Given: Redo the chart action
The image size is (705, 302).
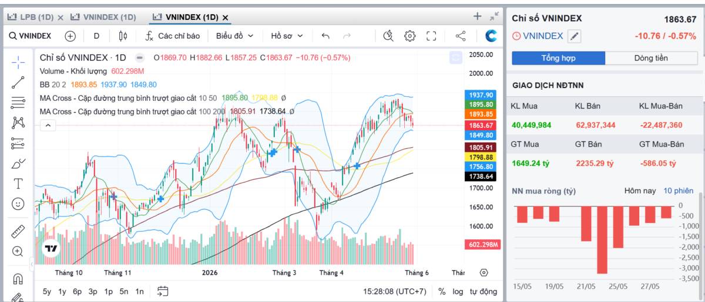Looking at the screenshot, I should pos(347,36).
